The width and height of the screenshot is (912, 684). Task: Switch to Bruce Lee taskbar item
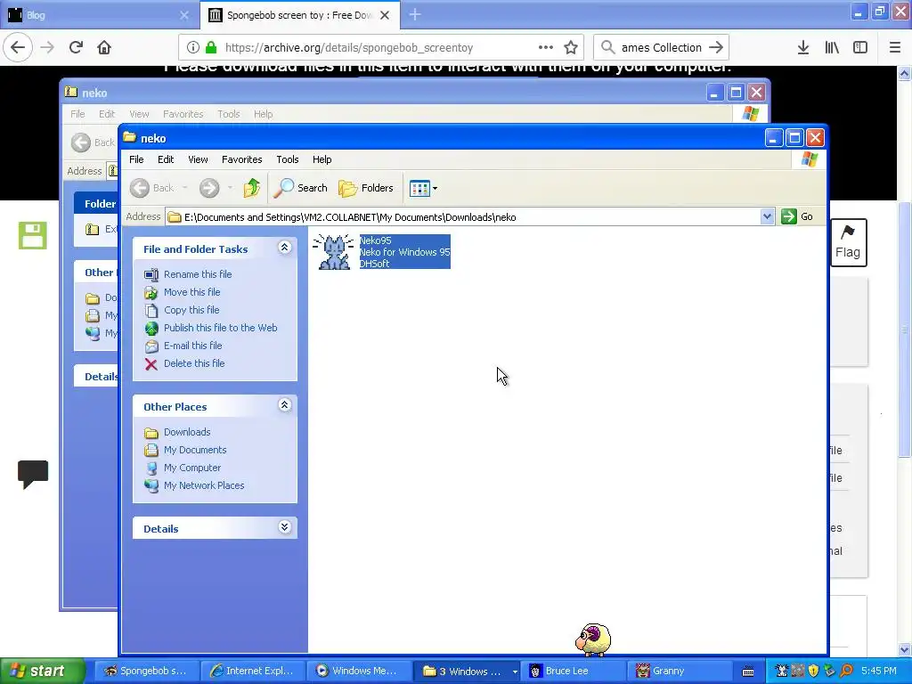573,671
